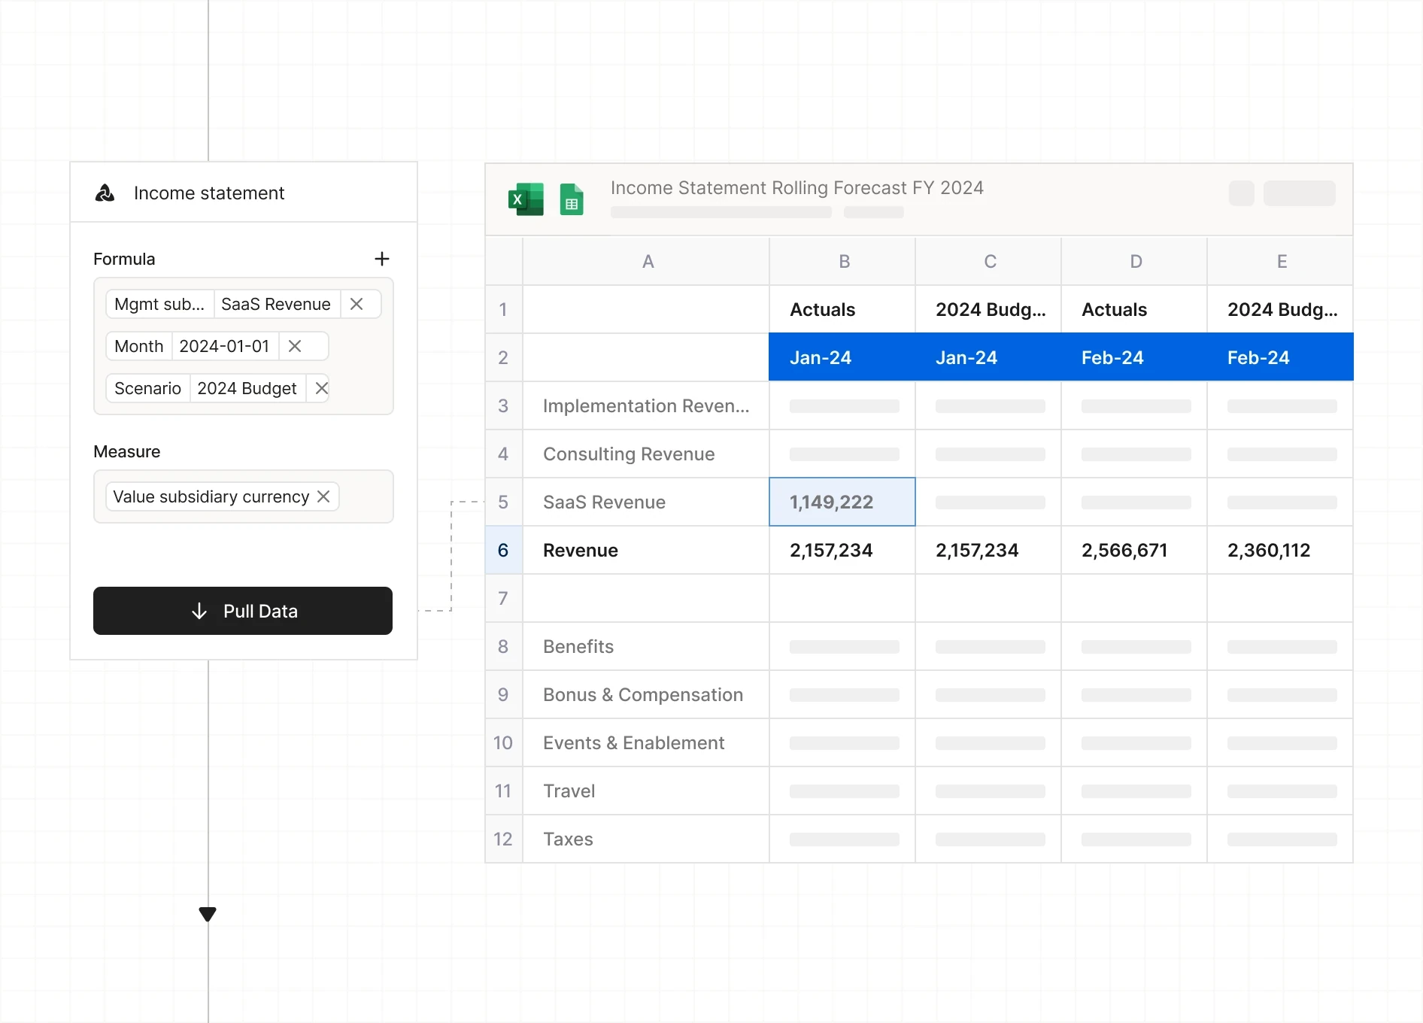Open the Month dimension chip
The width and height of the screenshot is (1423, 1023).
(x=139, y=346)
